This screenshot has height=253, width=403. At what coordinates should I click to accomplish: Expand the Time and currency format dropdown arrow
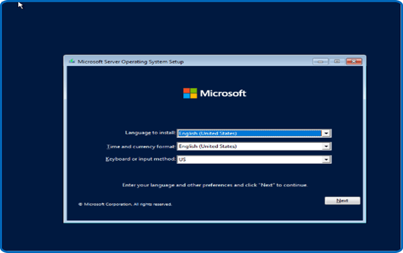(x=326, y=147)
